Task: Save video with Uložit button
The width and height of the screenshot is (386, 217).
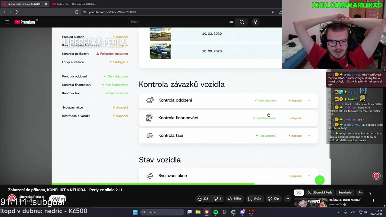Action: [255, 199]
